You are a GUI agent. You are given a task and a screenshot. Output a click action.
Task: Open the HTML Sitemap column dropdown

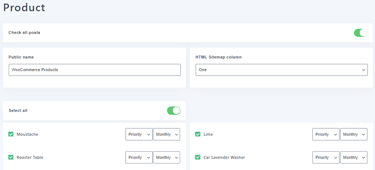click(281, 70)
